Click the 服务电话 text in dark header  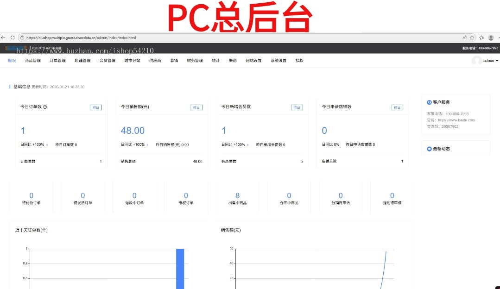tap(480, 48)
